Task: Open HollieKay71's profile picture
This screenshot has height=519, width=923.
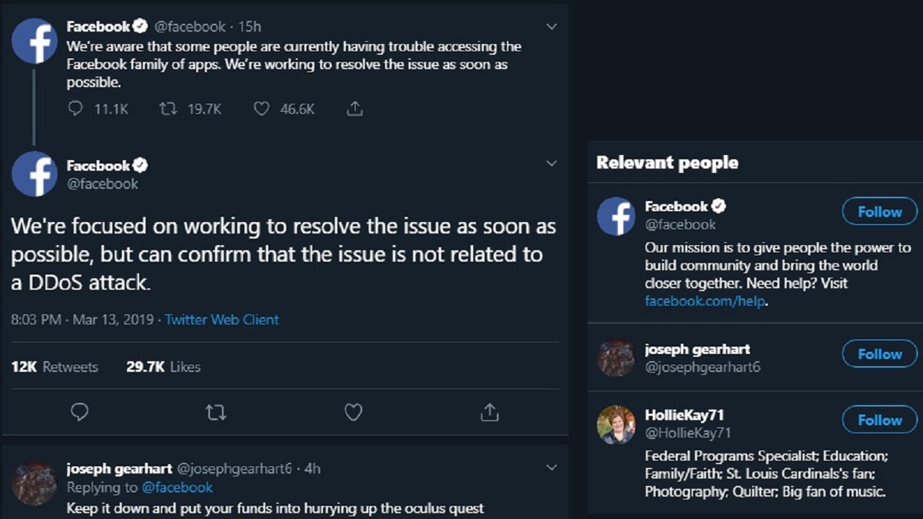Action: point(616,425)
